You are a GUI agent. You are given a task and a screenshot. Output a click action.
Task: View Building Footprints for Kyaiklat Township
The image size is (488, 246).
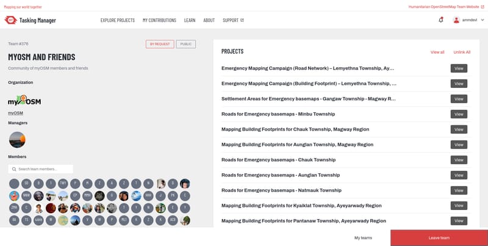click(459, 206)
